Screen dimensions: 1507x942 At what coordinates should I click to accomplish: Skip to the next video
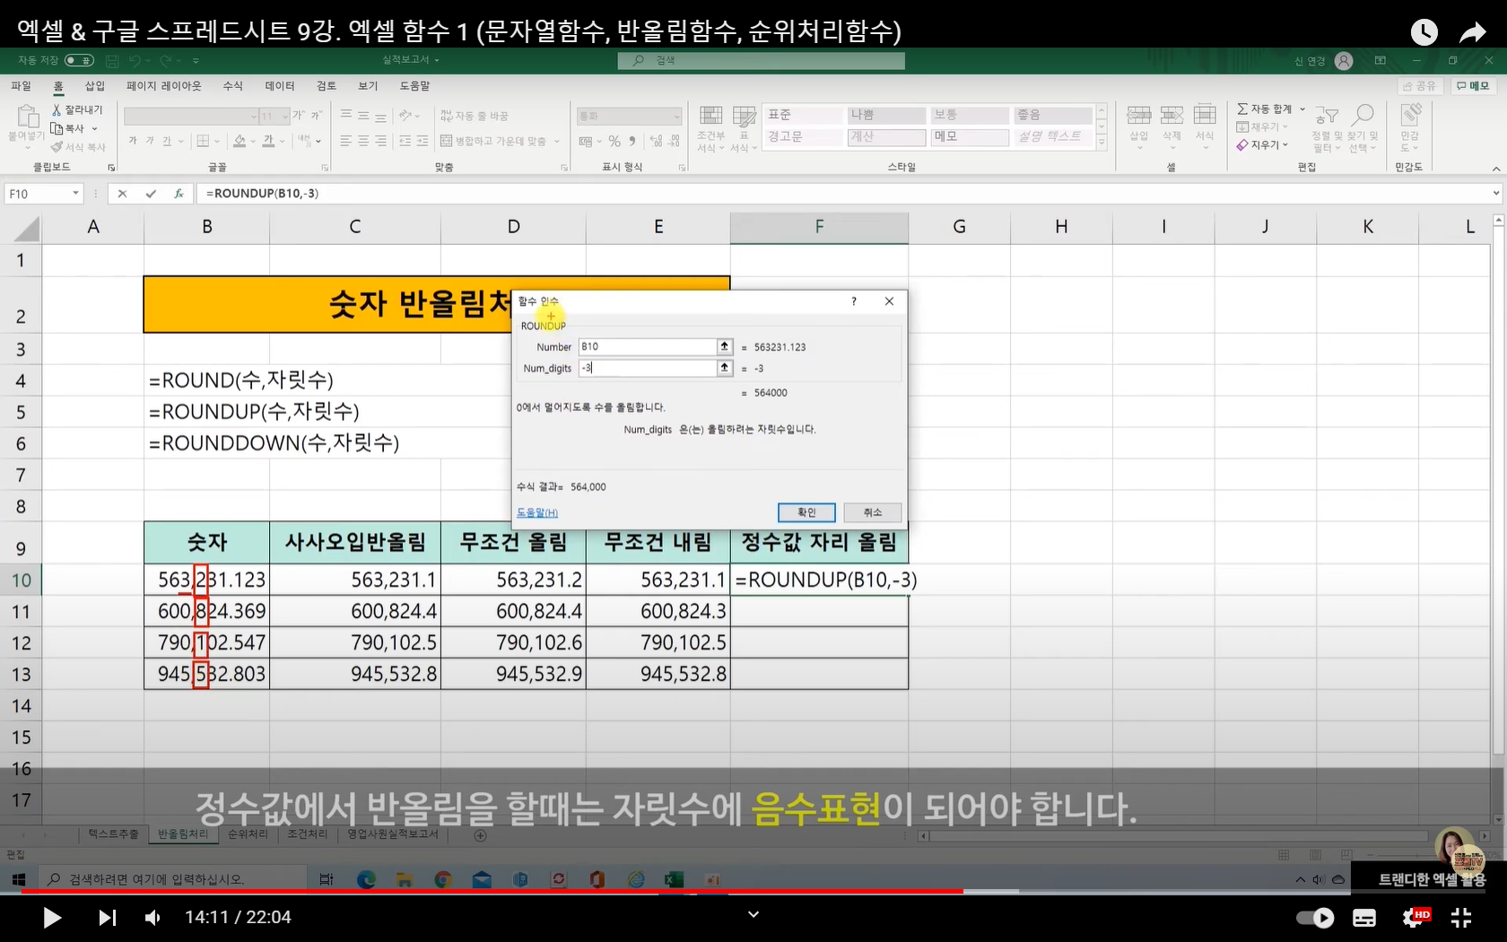tap(107, 917)
